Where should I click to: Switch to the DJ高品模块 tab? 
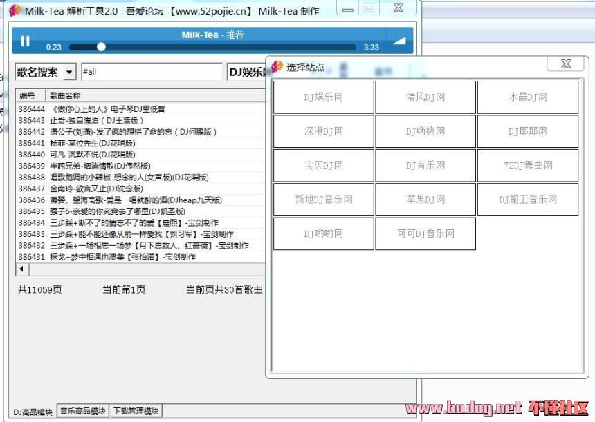point(33,412)
